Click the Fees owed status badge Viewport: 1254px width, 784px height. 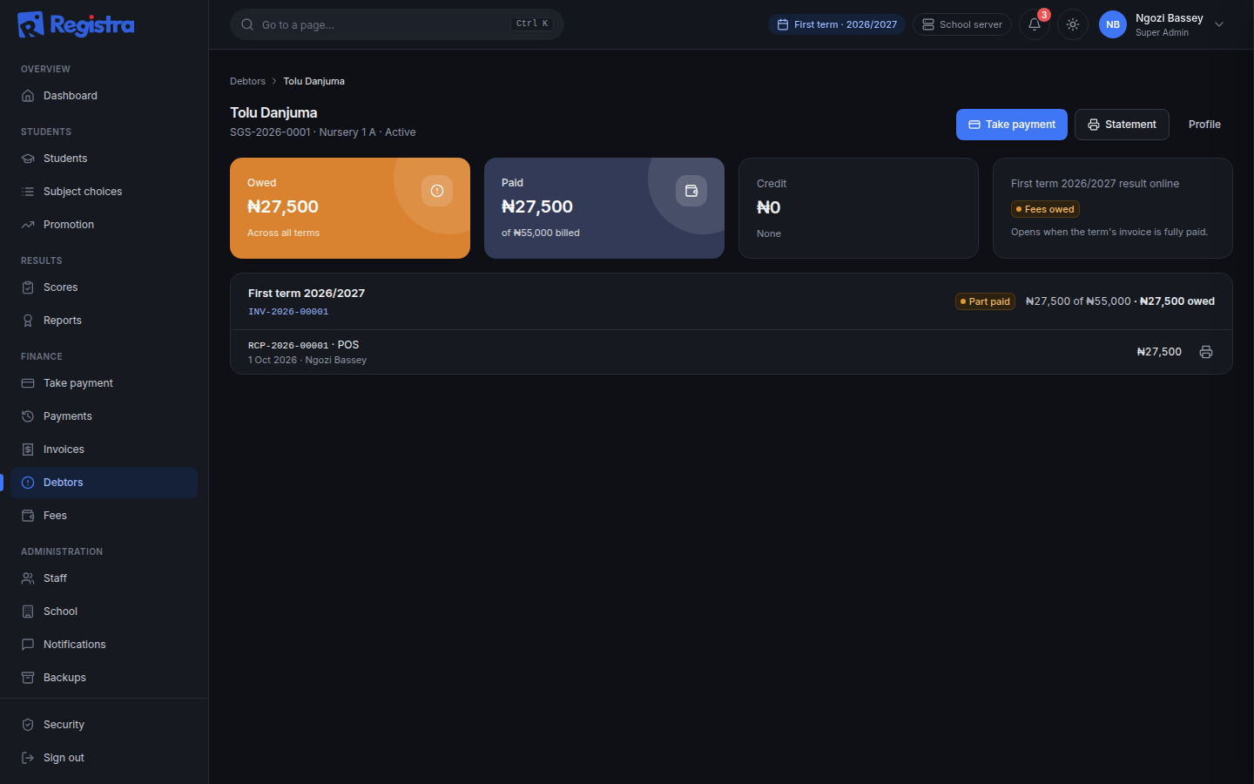(x=1045, y=209)
